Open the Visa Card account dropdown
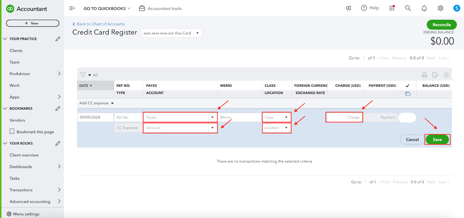464x218 pixels. [x=197, y=33]
